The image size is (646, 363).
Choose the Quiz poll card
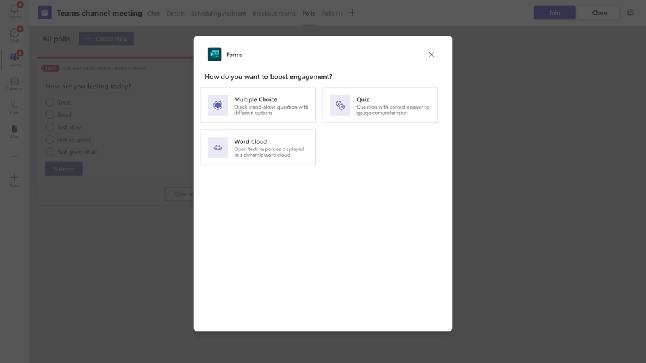point(380,105)
